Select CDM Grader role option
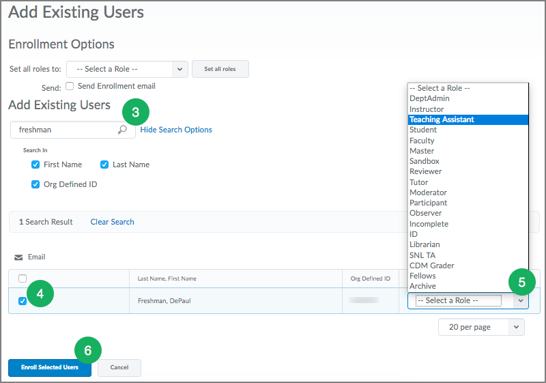 pos(468,266)
